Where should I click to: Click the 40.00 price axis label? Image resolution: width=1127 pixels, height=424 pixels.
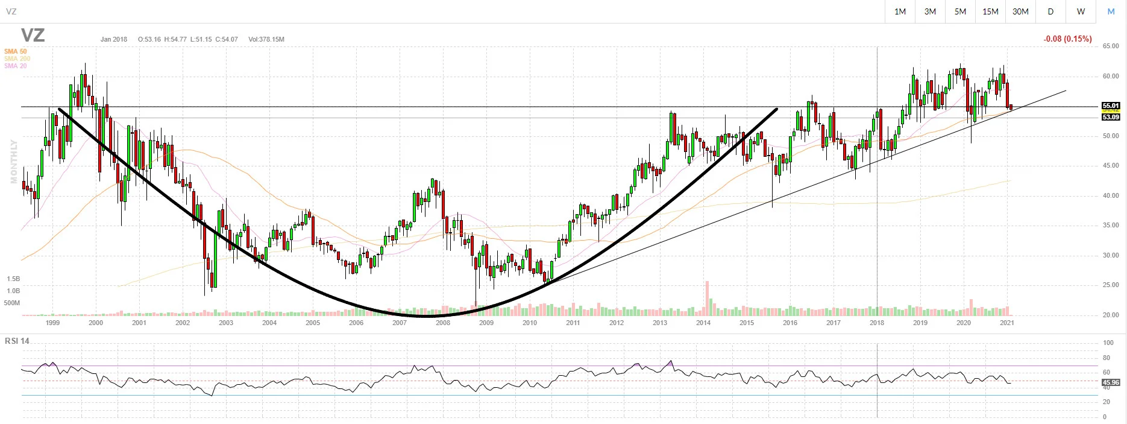1111,195
